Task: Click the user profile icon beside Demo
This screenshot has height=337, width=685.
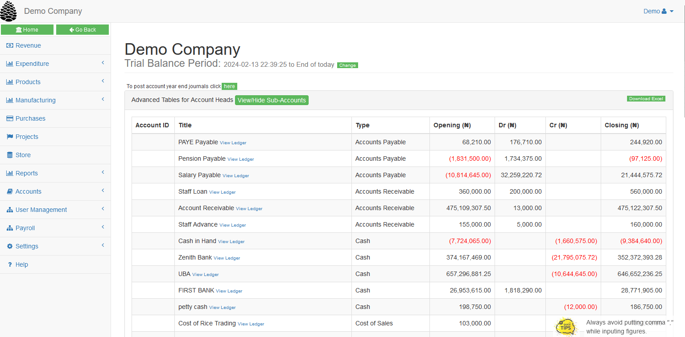Action: coord(664,11)
